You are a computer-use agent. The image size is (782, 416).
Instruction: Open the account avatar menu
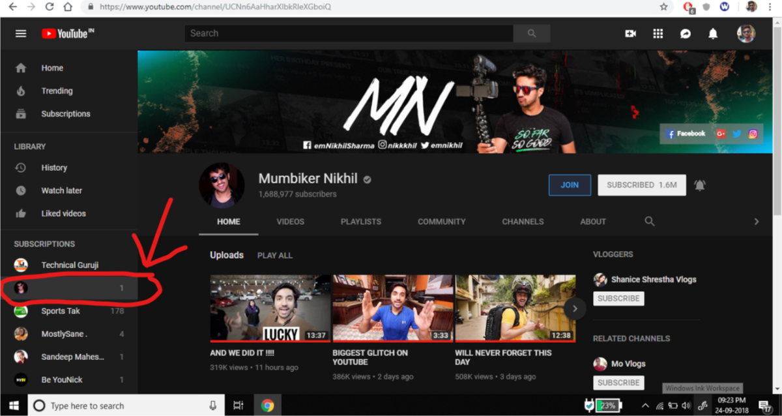tap(746, 33)
